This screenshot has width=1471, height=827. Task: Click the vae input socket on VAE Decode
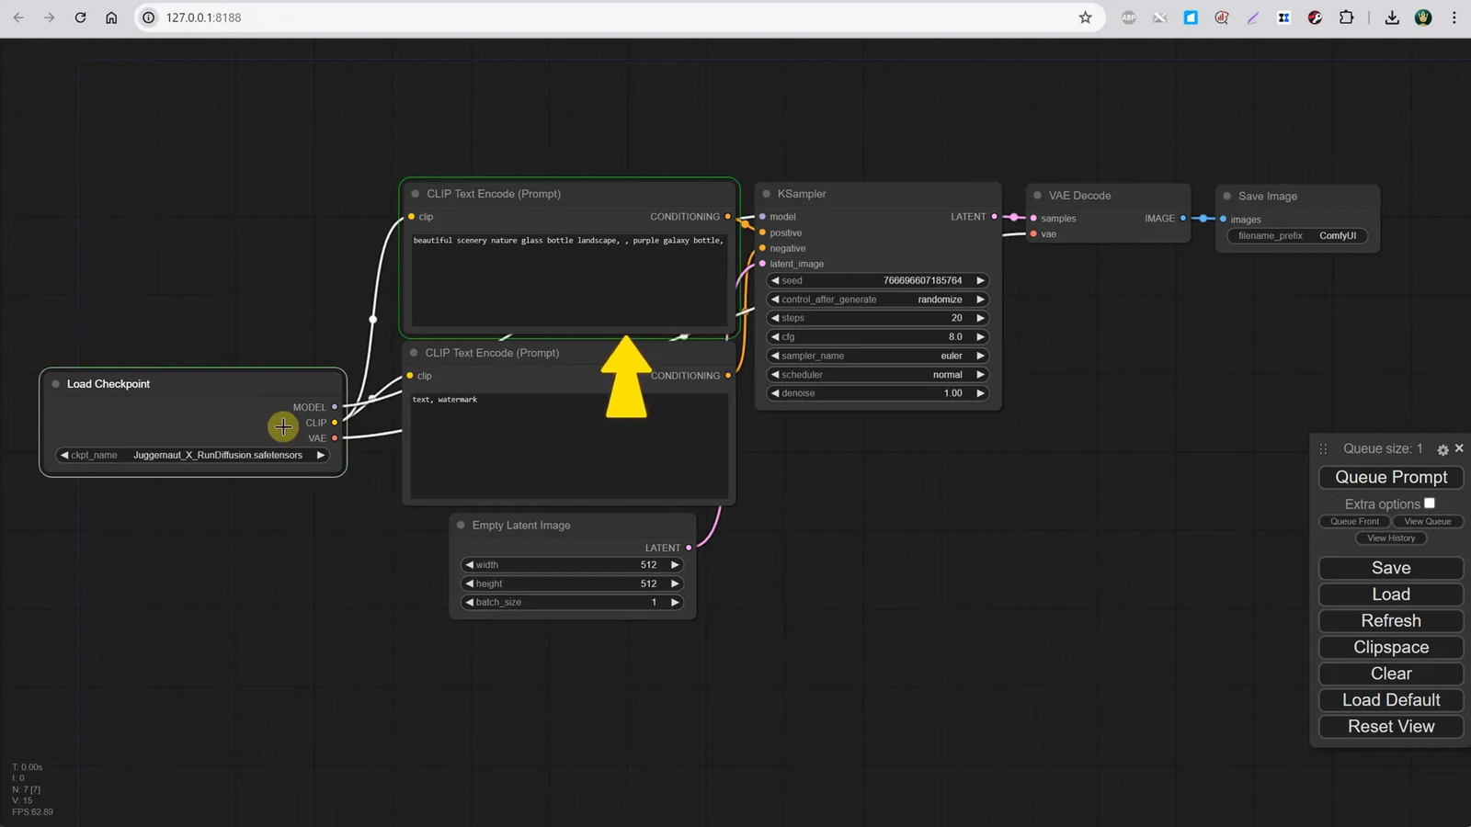tap(1033, 234)
